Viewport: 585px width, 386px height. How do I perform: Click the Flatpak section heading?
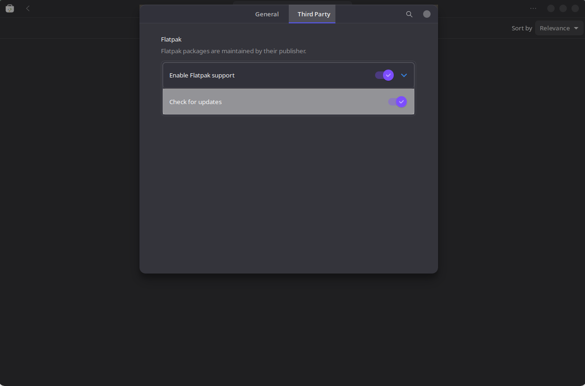[171, 39]
